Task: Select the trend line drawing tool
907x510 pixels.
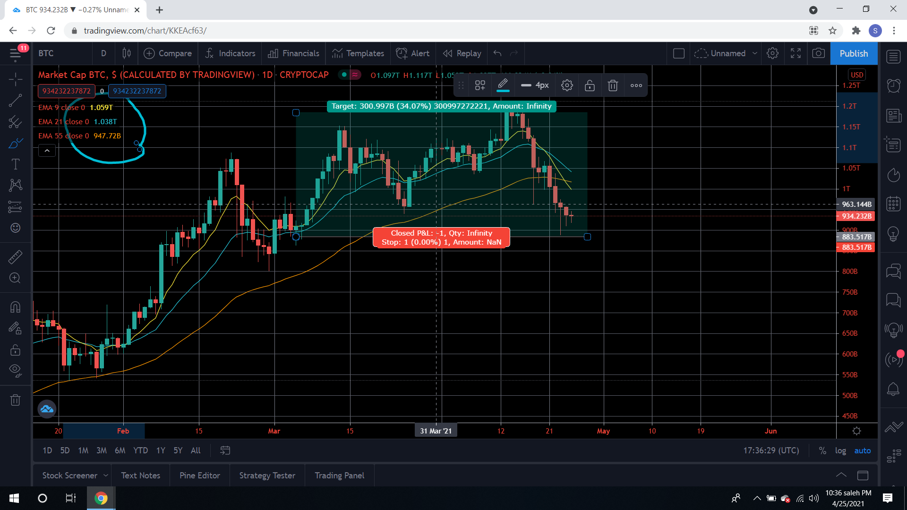Action: tap(16, 100)
